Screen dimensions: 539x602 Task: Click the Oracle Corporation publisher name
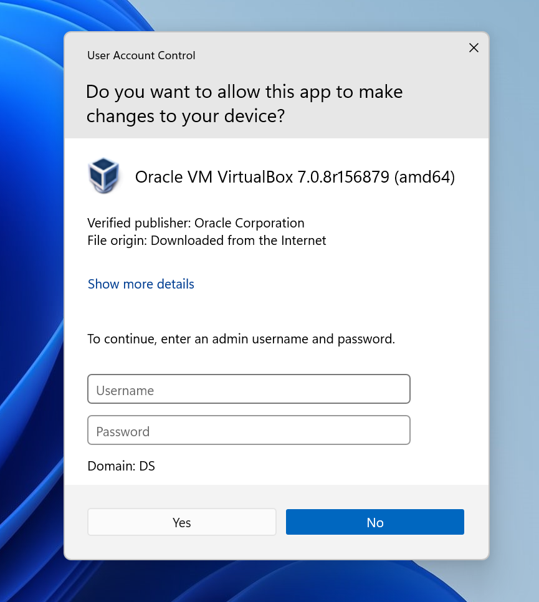click(249, 223)
